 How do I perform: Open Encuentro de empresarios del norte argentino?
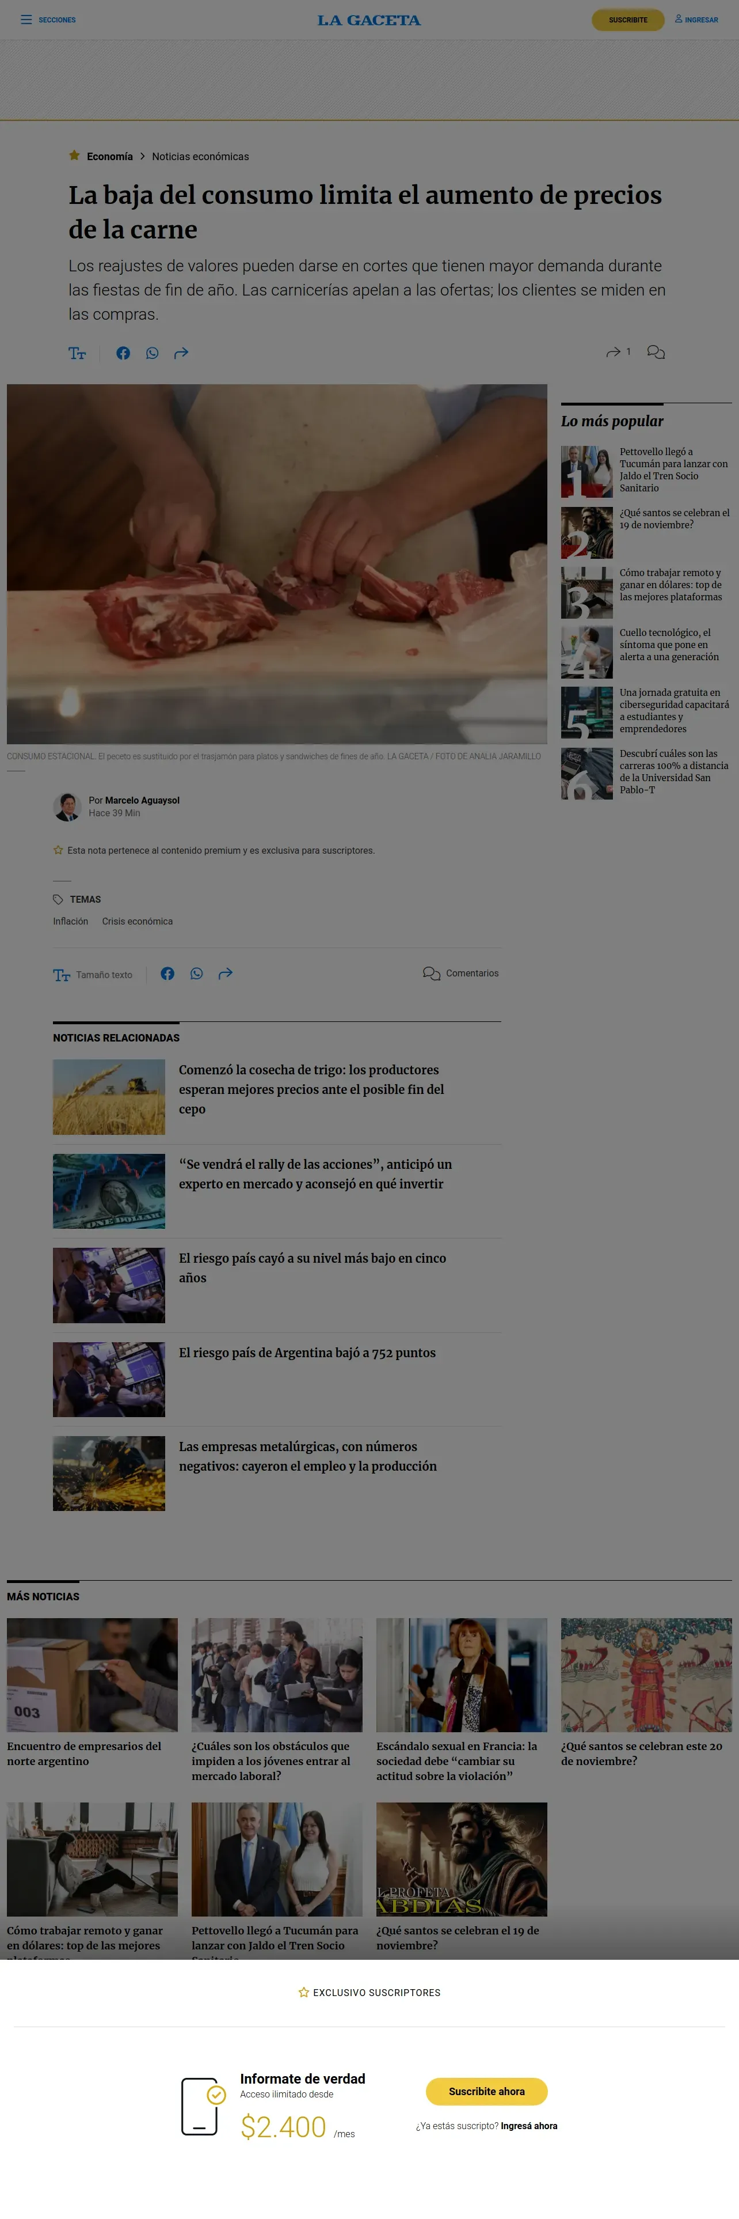point(84,1754)
